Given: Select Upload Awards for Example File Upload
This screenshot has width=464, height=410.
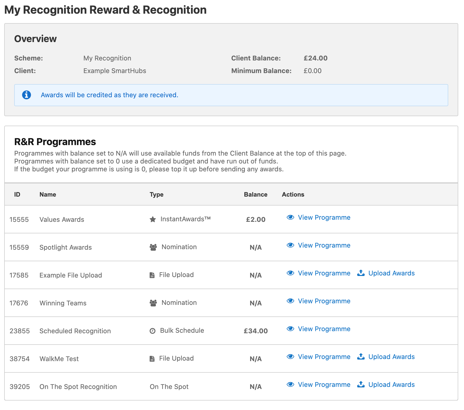Looking at the screenshot, I should pyautogui.click(x=391, y=273).
